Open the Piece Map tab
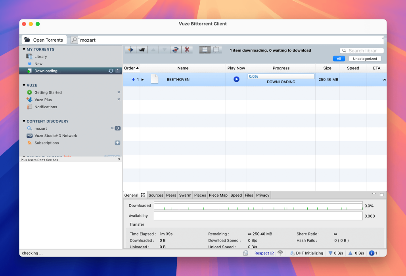This screenshot has width=406, height=276. [218, 195]
